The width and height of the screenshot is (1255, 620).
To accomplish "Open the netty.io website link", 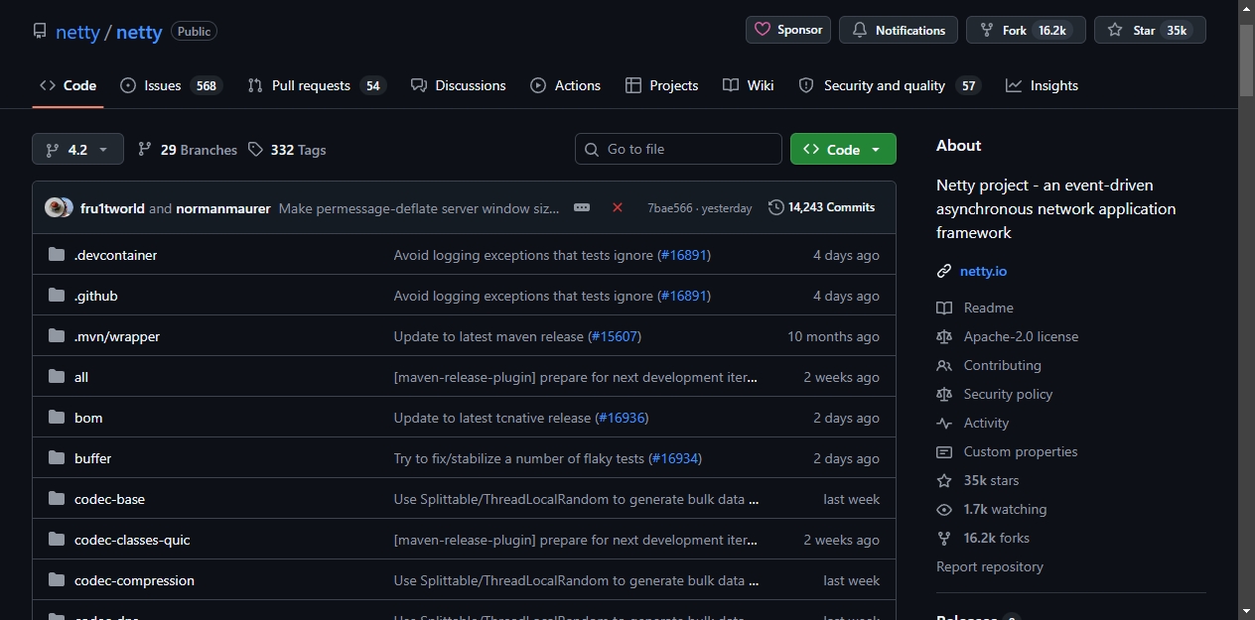I will (983, 271).
